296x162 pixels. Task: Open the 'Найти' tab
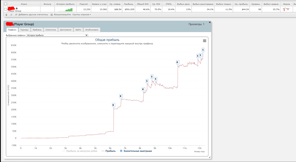[78, 30]
